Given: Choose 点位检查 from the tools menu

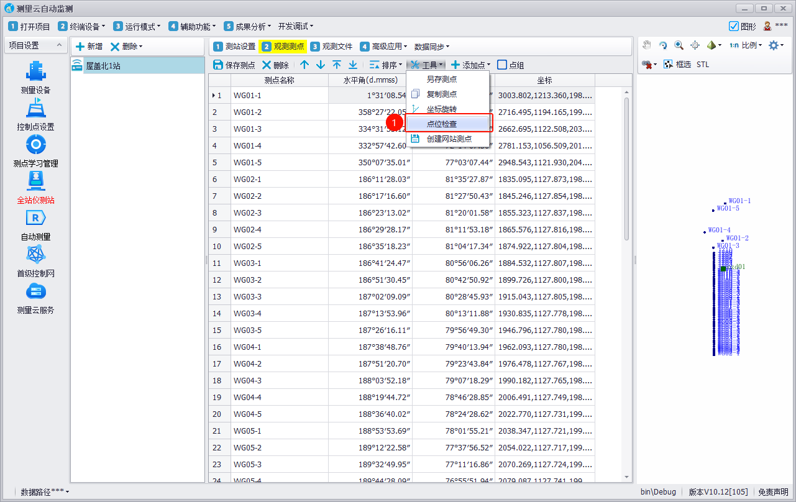Looking at the screenshot, I should tap(442, 124).
